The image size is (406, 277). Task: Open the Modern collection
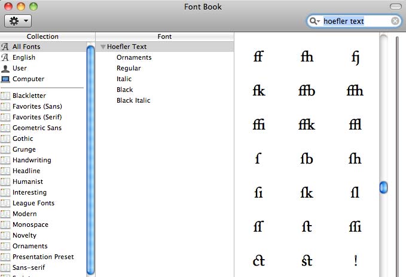43,214
